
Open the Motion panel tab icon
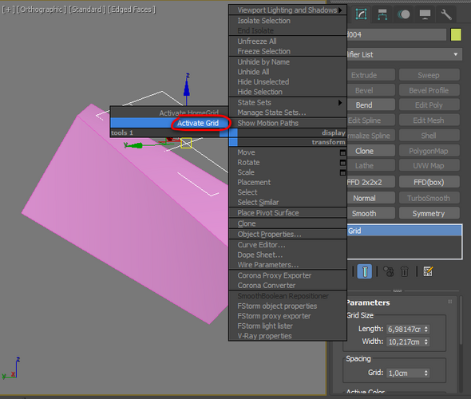click(404, 14)
